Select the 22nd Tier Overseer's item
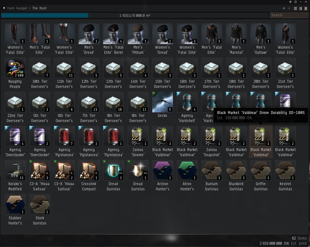Image resolution: width=310 pixels, height=247 pixels. click(15, 107)
